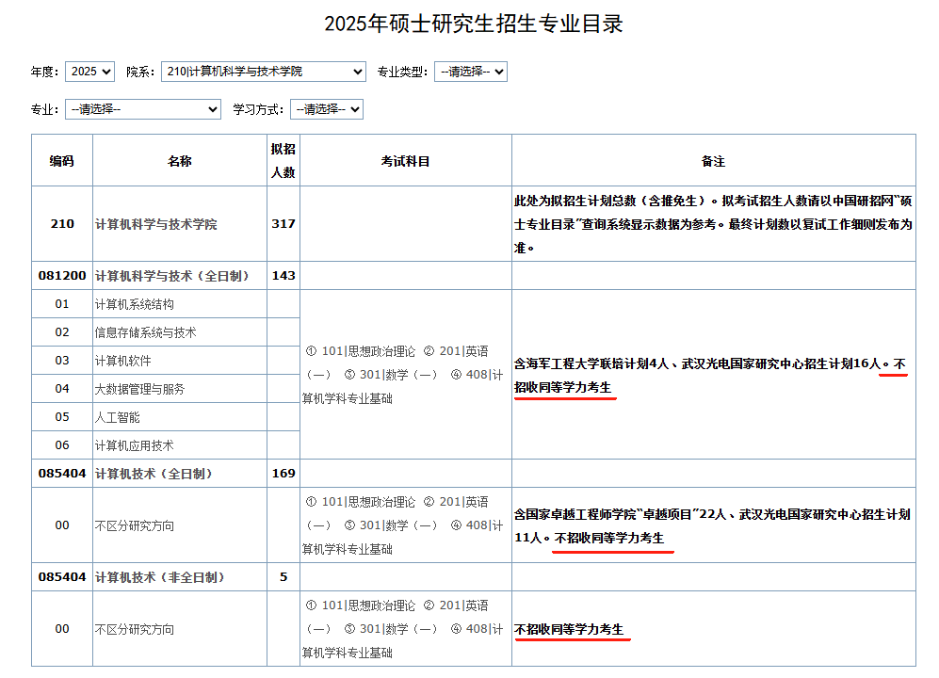Open the 年度 dropdown showing 2025
The height and width of the screenshot is (678, 939).
tap(90, 72)
